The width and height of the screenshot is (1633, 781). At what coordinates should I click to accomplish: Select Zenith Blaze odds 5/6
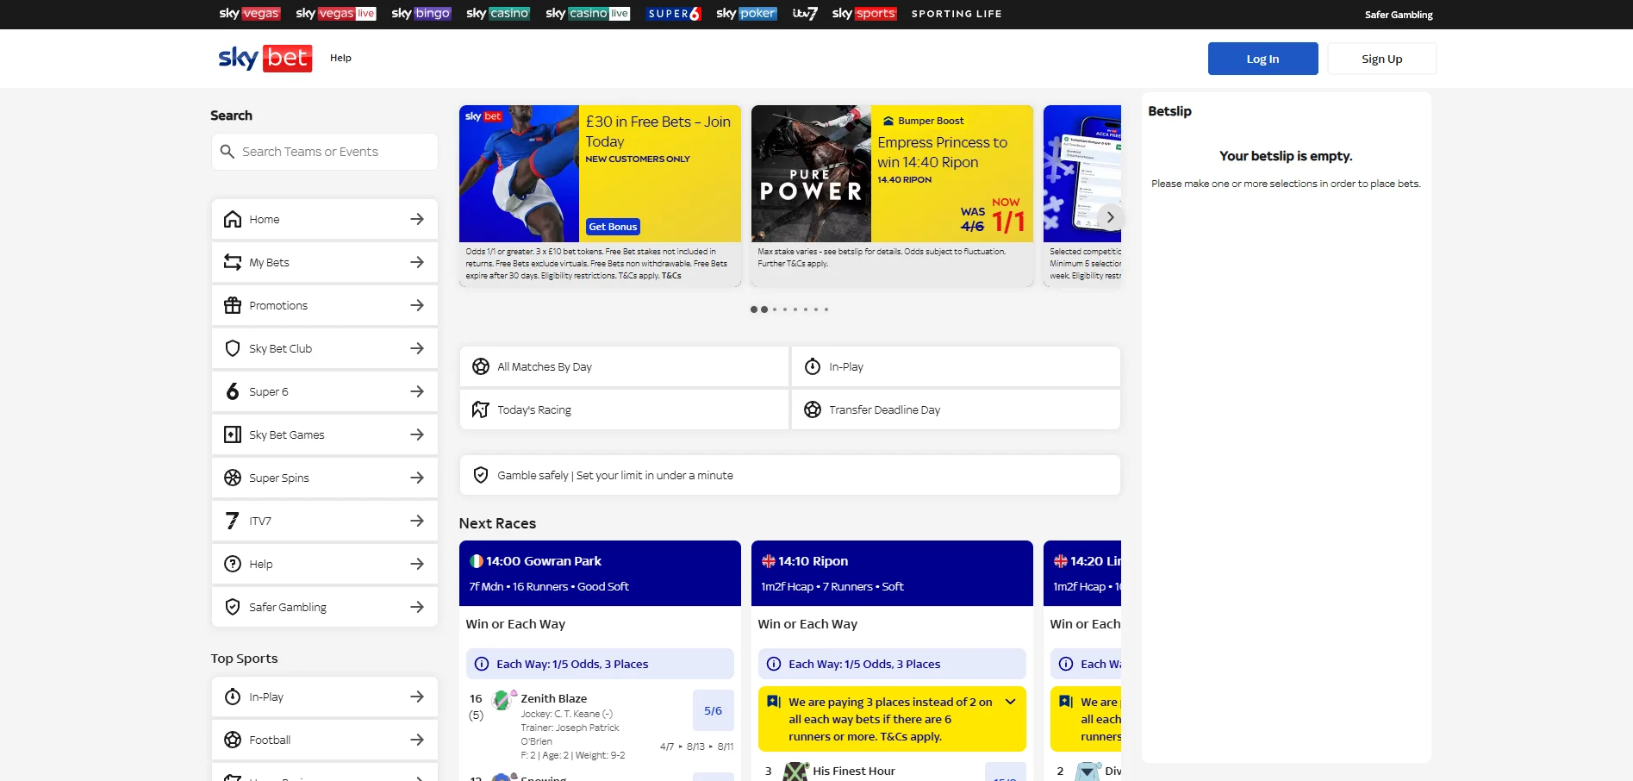713,710
